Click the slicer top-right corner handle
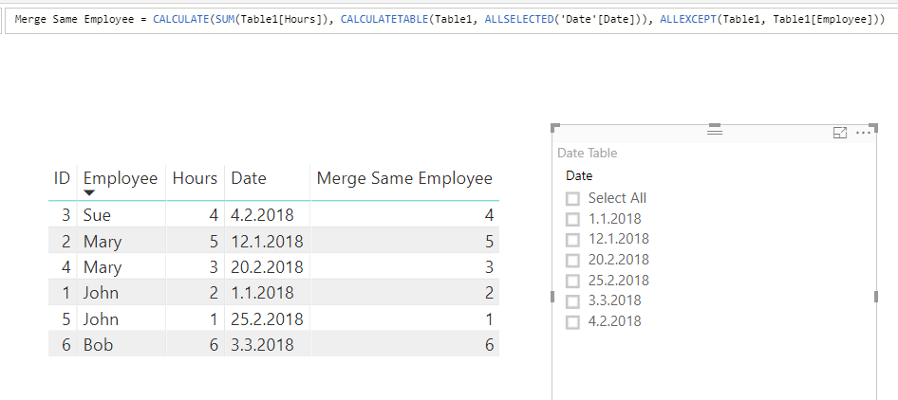 (x=874, y=127)
